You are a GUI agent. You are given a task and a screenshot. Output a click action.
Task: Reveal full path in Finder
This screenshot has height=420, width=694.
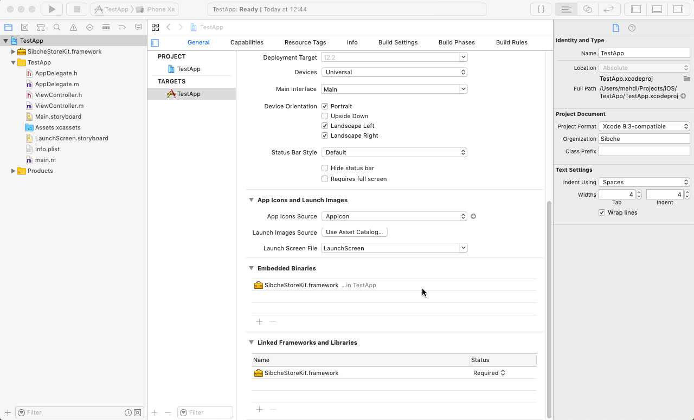[x=683, y=96]
